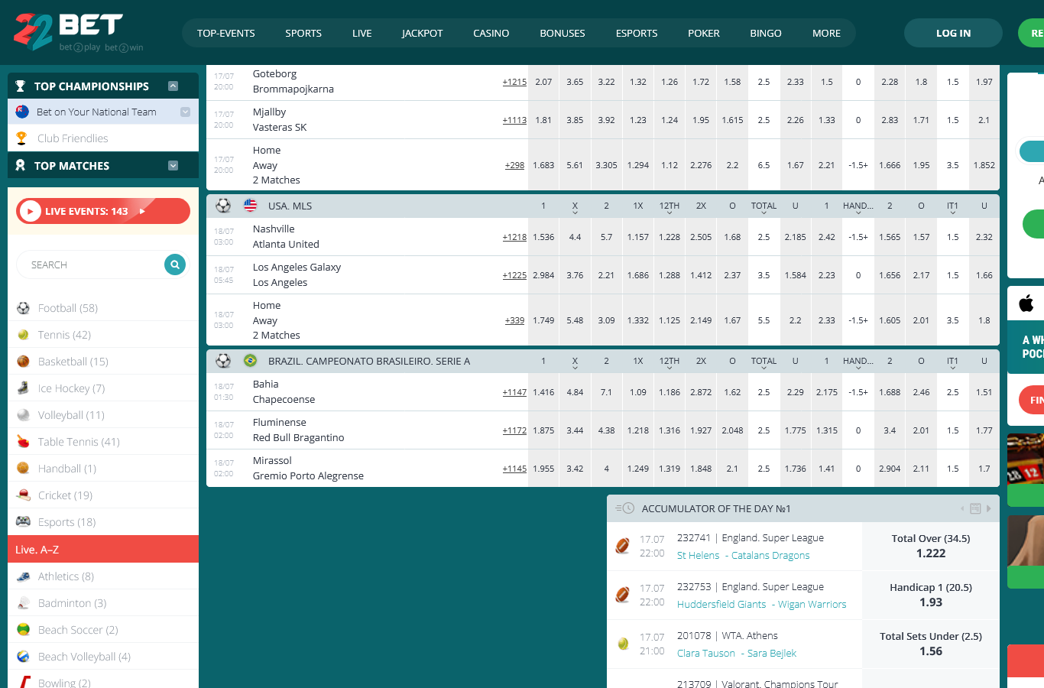Click the Apple app icon
The width and height of the screenshot is (1044, 688).
(x=1026, y=303)
